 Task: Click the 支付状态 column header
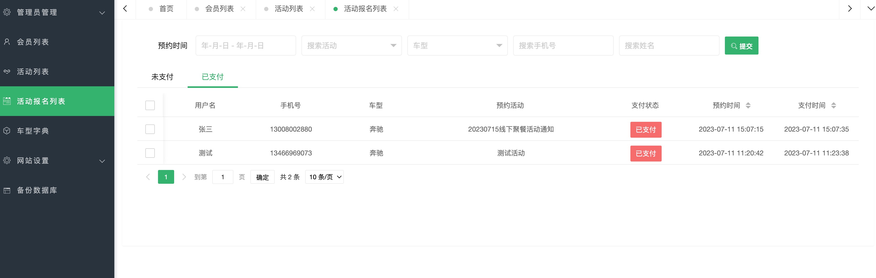click(645, 105)
